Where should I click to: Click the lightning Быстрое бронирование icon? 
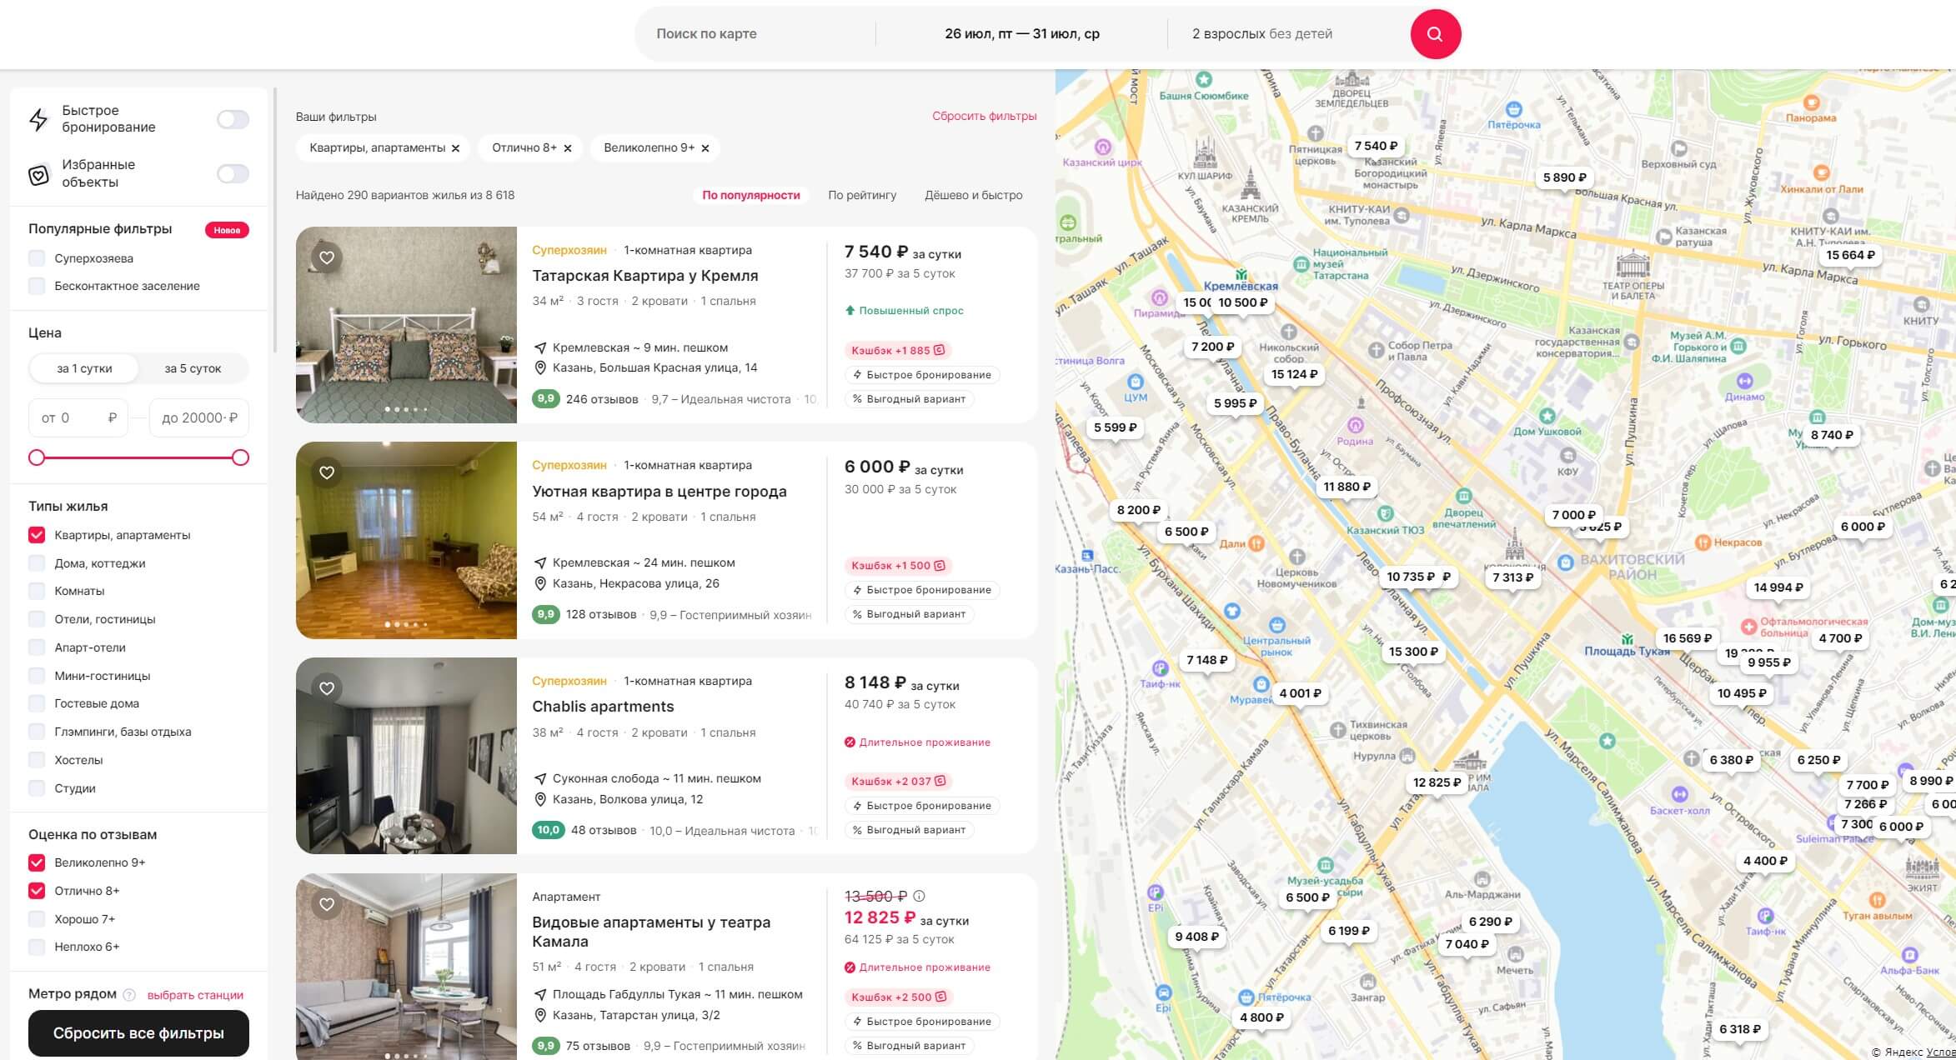[x=38, y=119]
